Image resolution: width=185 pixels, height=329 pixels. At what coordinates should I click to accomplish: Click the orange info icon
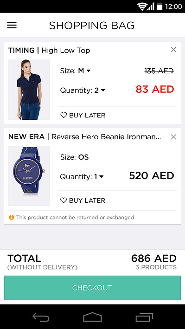pyautogui.click(x=12, y=217)
